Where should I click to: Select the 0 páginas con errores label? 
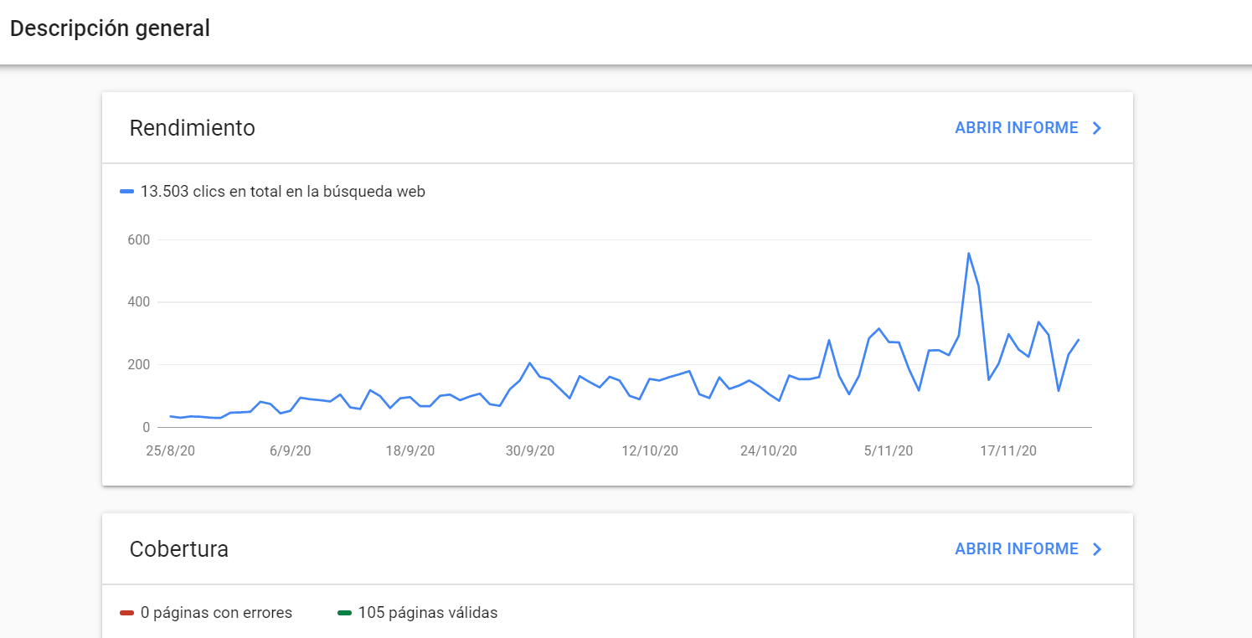[216, 613]
